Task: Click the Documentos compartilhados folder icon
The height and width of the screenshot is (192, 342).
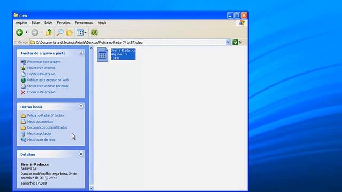Action: tap(23, 128)
